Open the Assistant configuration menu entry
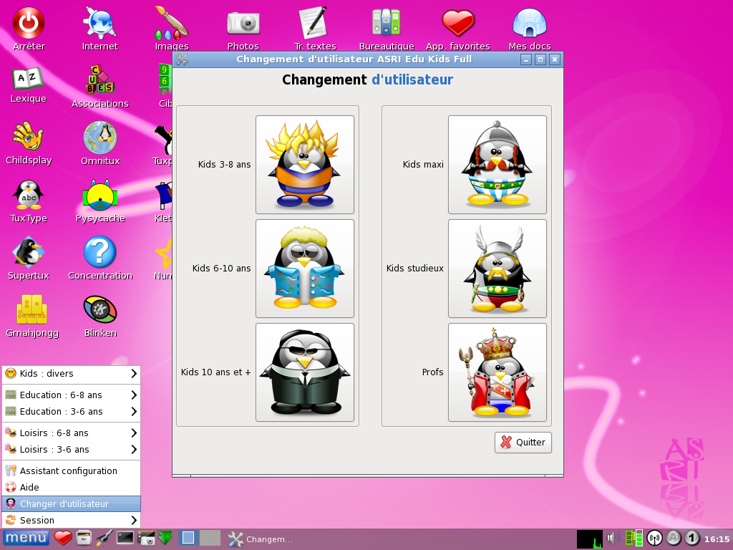 click(x=71, y=471)
